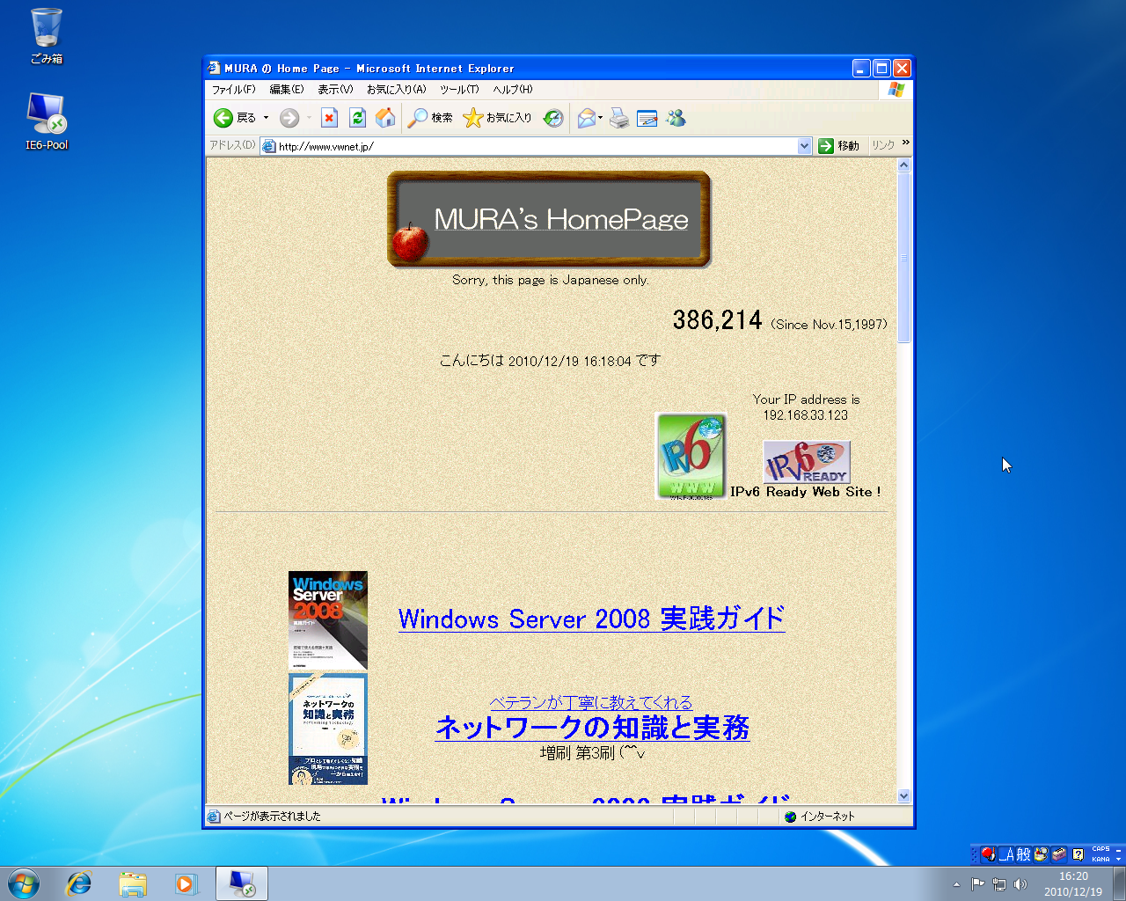Click the Edit page toolbar icon
The height and width of the screenshot is (901, 1126).
click(647, 118)
